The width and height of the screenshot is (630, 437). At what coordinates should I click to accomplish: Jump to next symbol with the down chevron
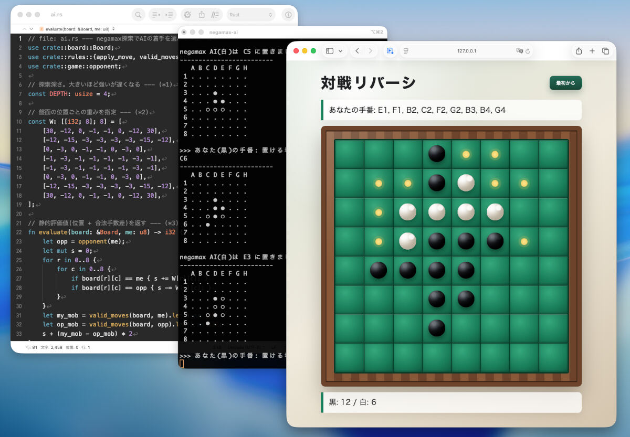(31, 29)
